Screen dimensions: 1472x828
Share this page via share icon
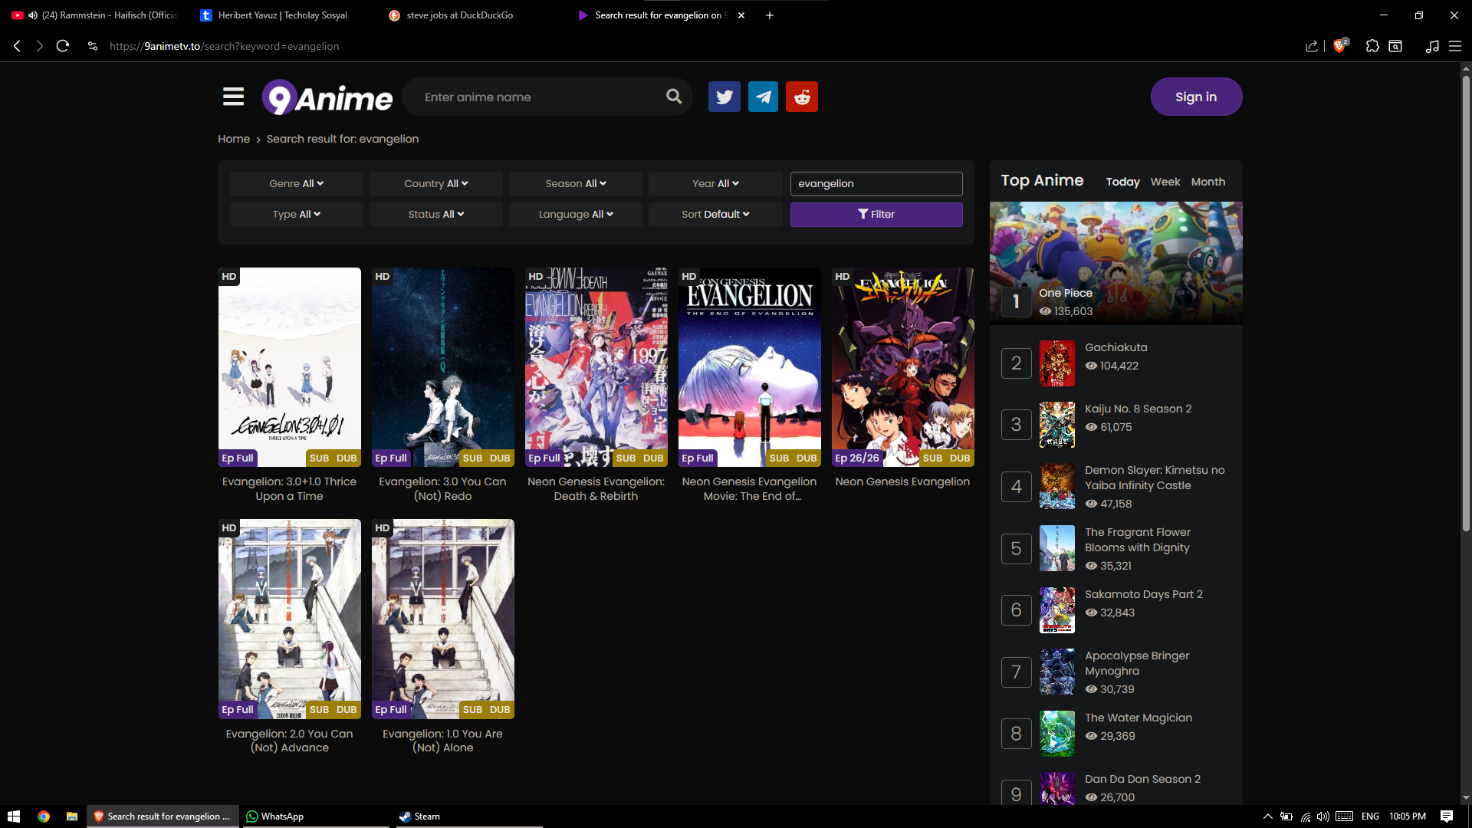pyautogui.click(x=1312, y=46)
